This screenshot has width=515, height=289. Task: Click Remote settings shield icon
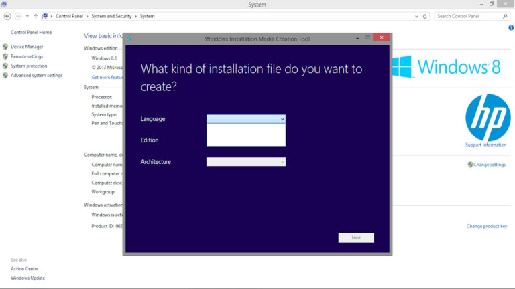(x=5, y=56)
